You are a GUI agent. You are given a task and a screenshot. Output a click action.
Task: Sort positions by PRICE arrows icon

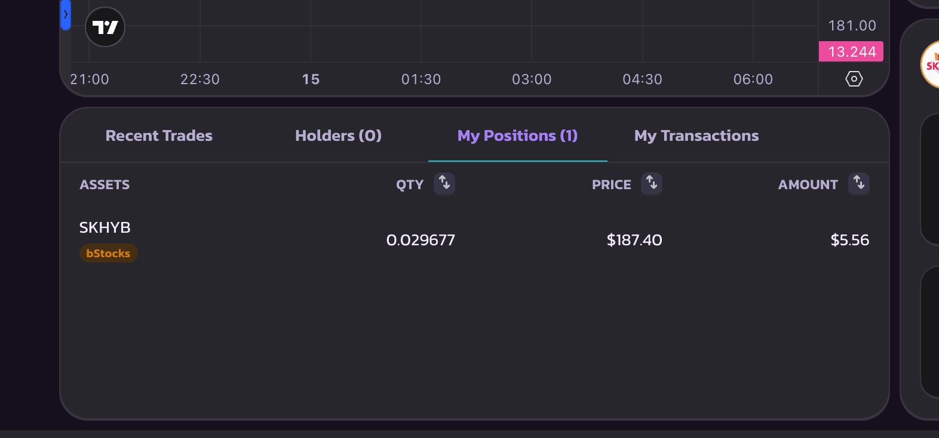pyautogui.click(x=652, y=183)
